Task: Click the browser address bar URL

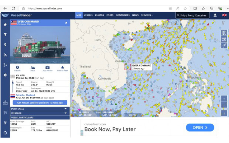Action: click(x=45, y=9)
